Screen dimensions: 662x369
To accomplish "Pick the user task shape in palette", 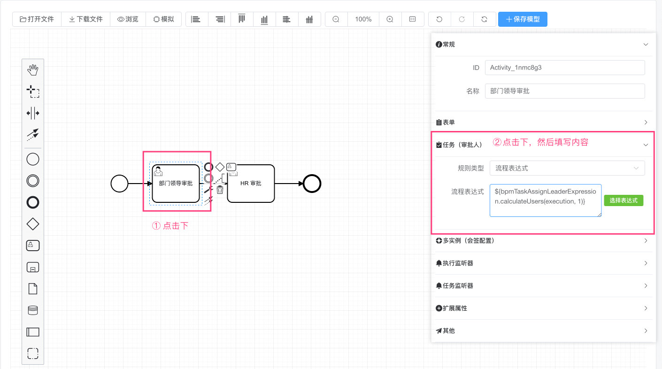I will click(x=33, y=245).
